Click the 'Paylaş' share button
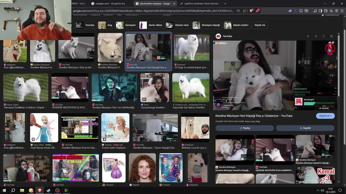 pyautogui.click(x=245, y=128)
